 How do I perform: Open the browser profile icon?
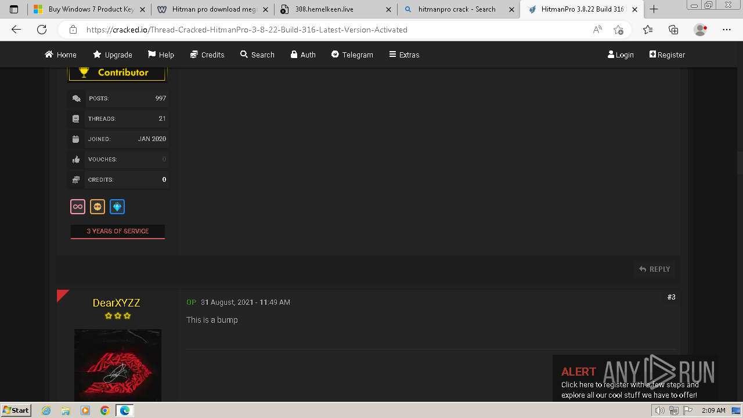pyautogui.click(x=701, y=30)
